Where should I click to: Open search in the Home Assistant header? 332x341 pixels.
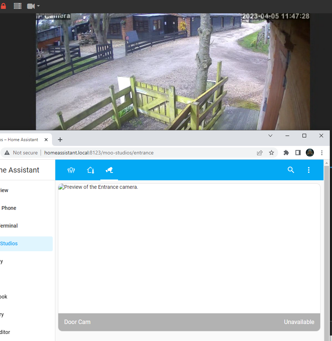click(291, 170)
